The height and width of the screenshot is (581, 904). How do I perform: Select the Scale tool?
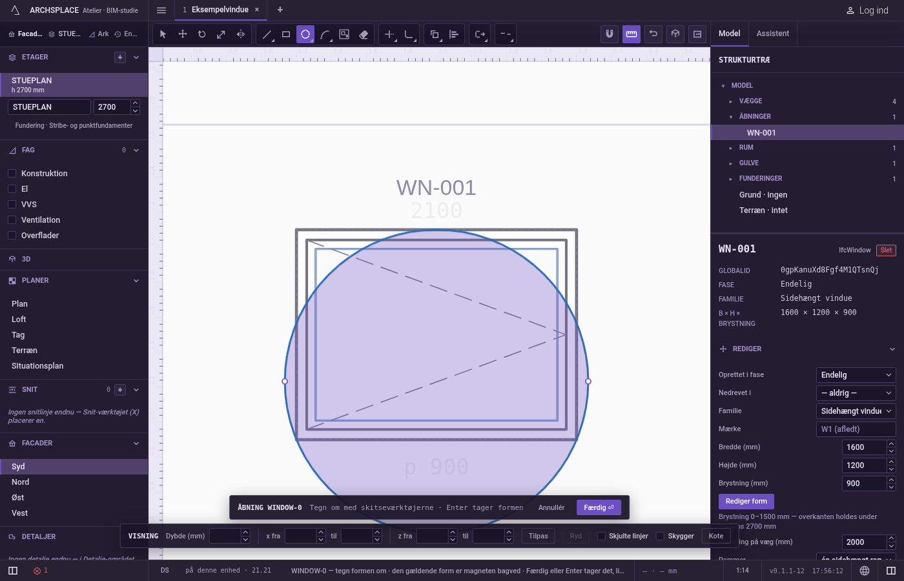point(221,34)
